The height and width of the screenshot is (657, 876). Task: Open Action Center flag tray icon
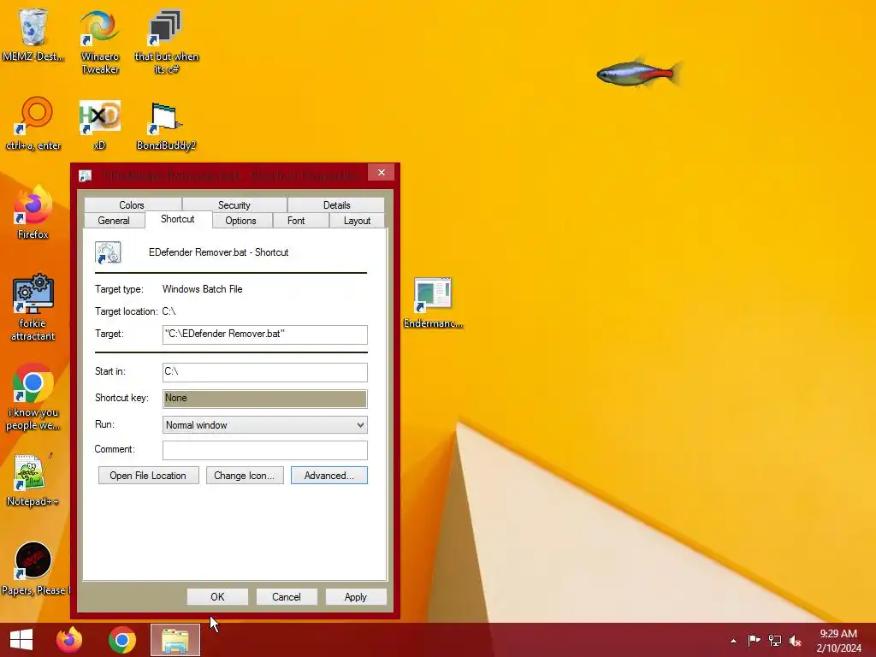point(754,640)
